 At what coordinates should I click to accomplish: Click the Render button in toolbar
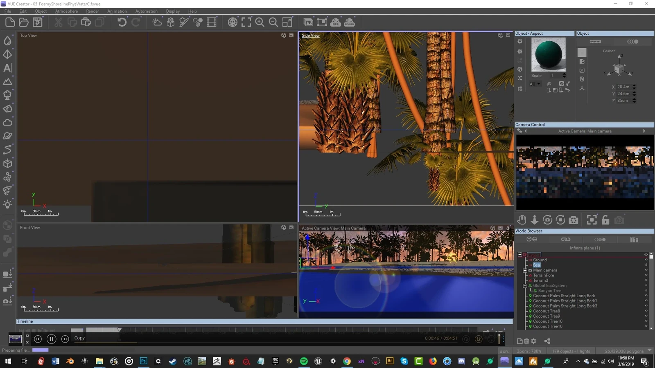(x=349, y=22)
